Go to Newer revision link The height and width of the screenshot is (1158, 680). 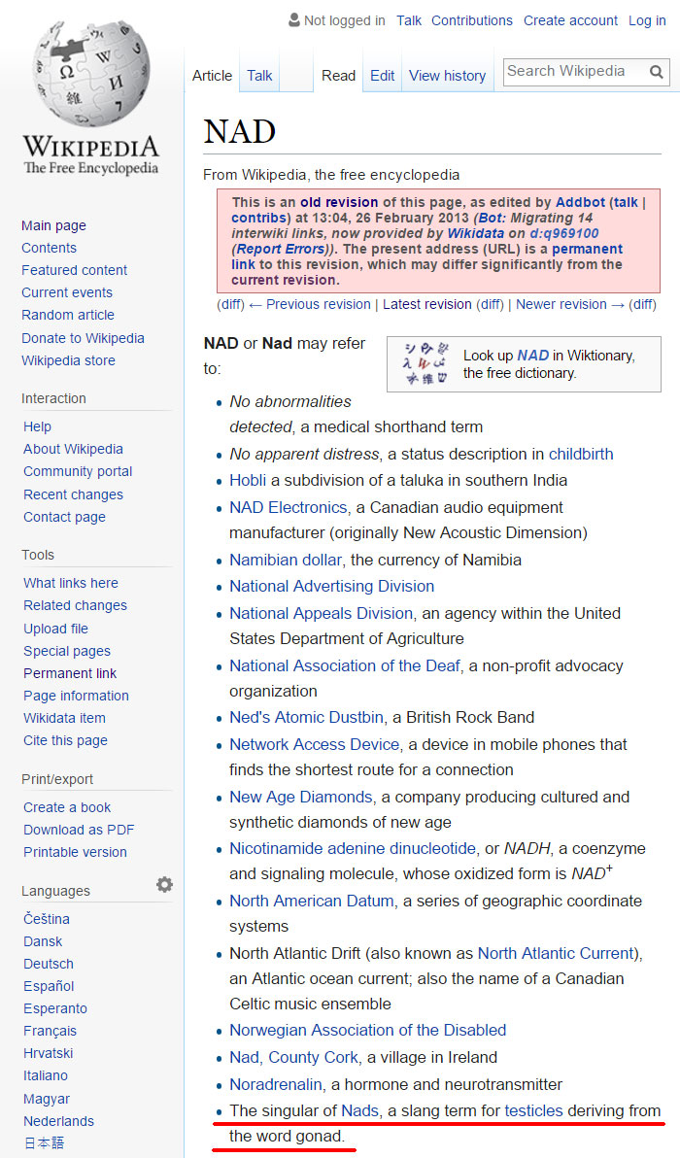(x=570, y=303)
